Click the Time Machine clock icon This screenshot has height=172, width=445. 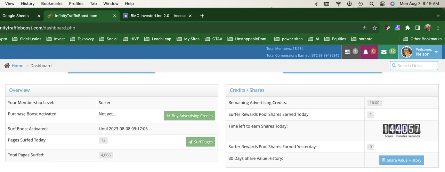click(361, 3)
